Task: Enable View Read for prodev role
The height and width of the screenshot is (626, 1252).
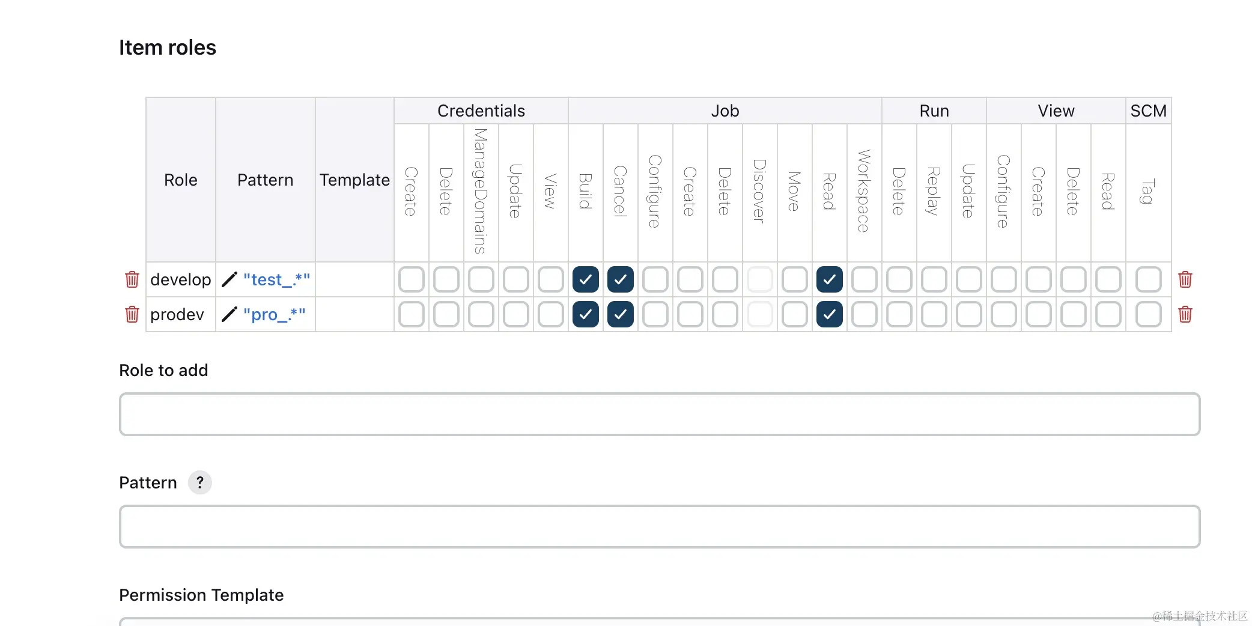Action: 1108,314
